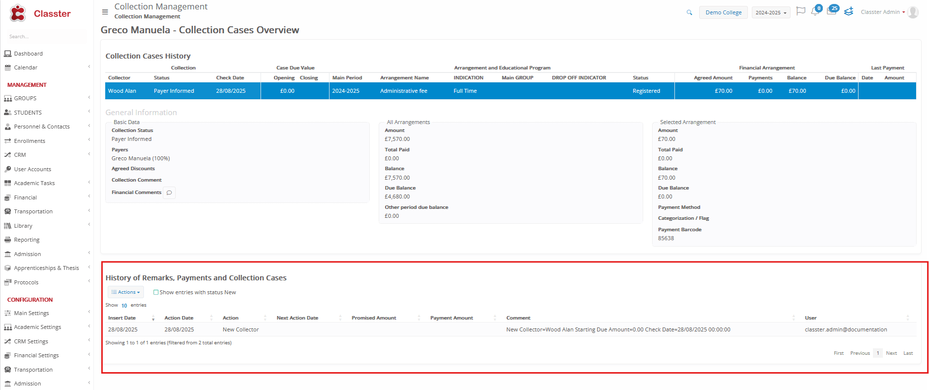Screen dimensions: 929x390
Task: Click the Classter logo
Action: (40, 13)
